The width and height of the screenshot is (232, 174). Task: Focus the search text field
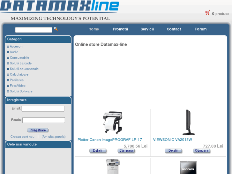[x=34, y=30]
